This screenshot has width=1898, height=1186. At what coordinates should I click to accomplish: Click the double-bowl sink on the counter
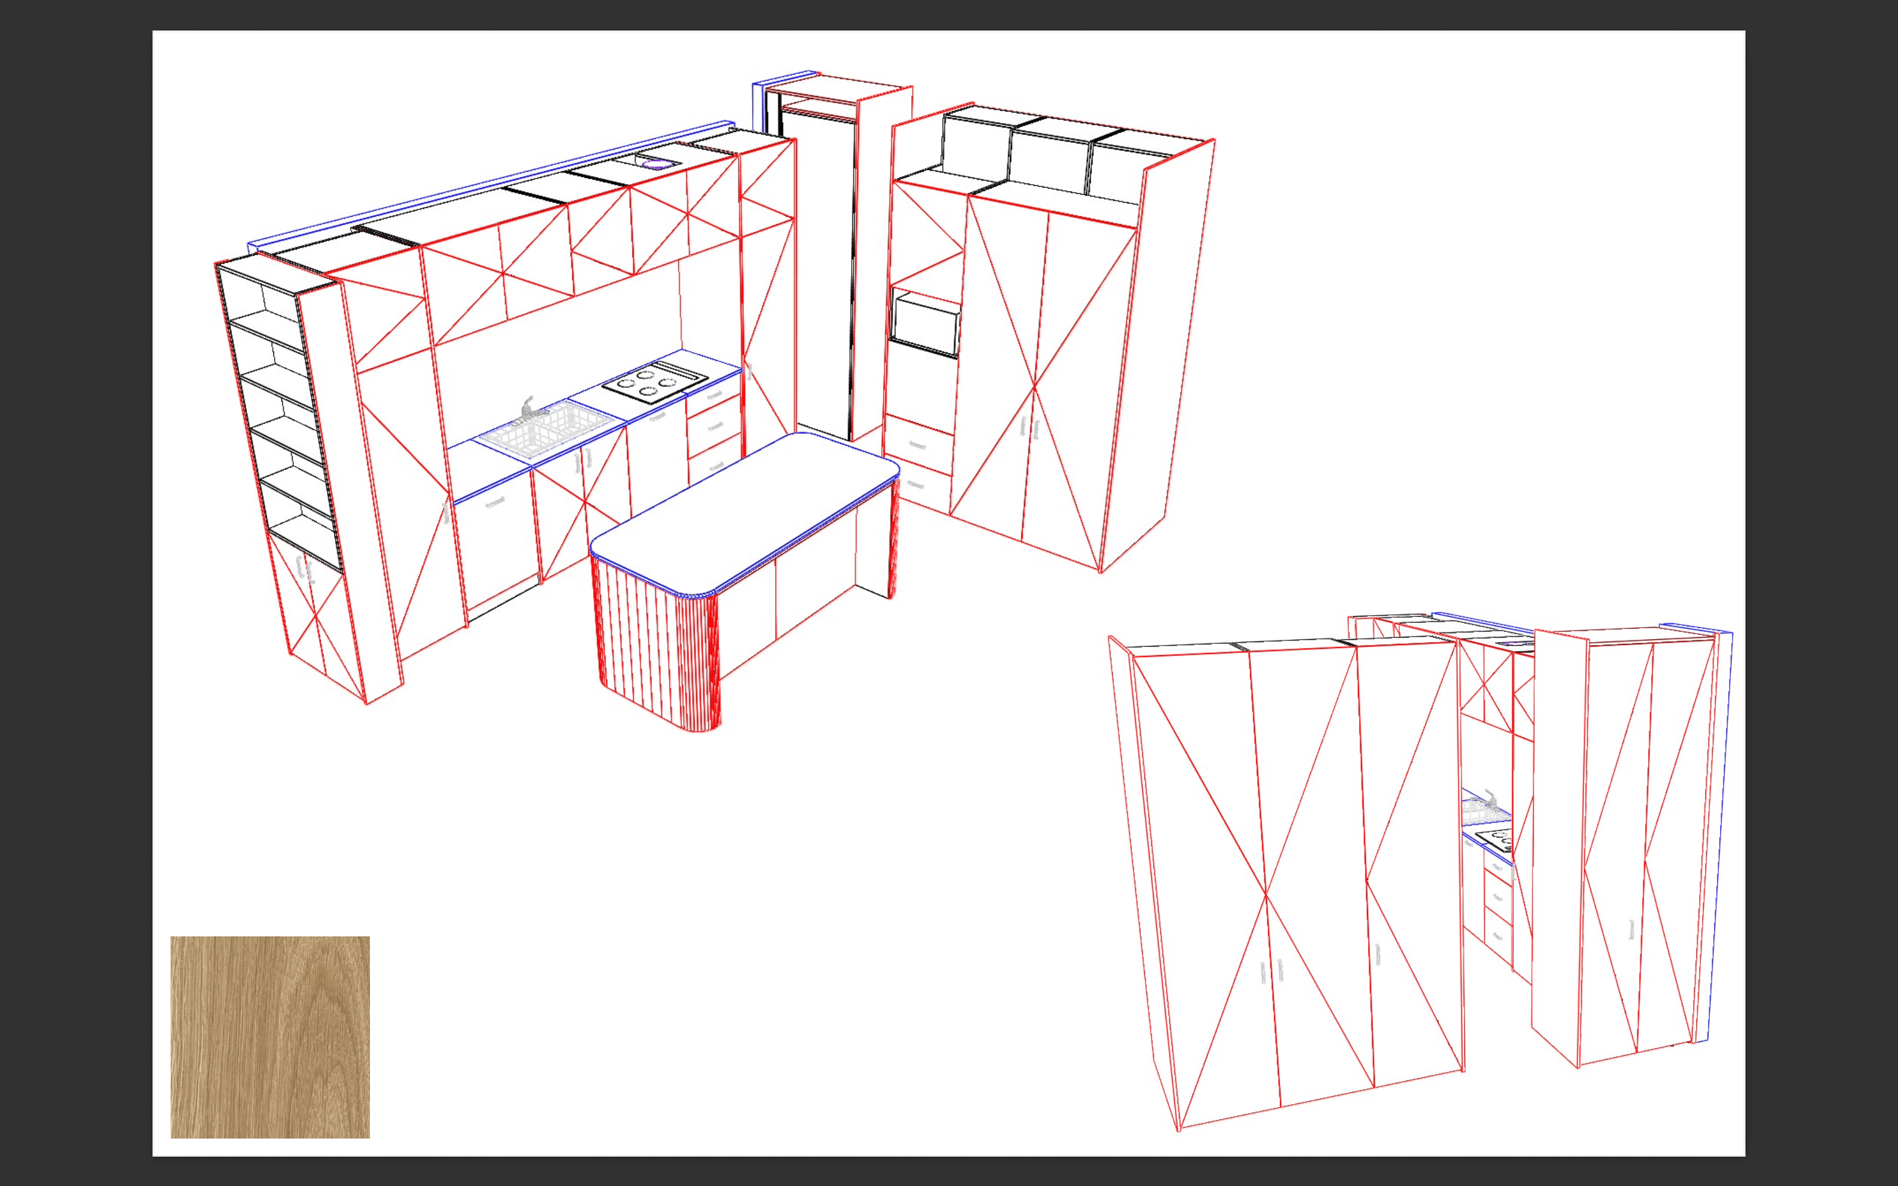[547, 430]
